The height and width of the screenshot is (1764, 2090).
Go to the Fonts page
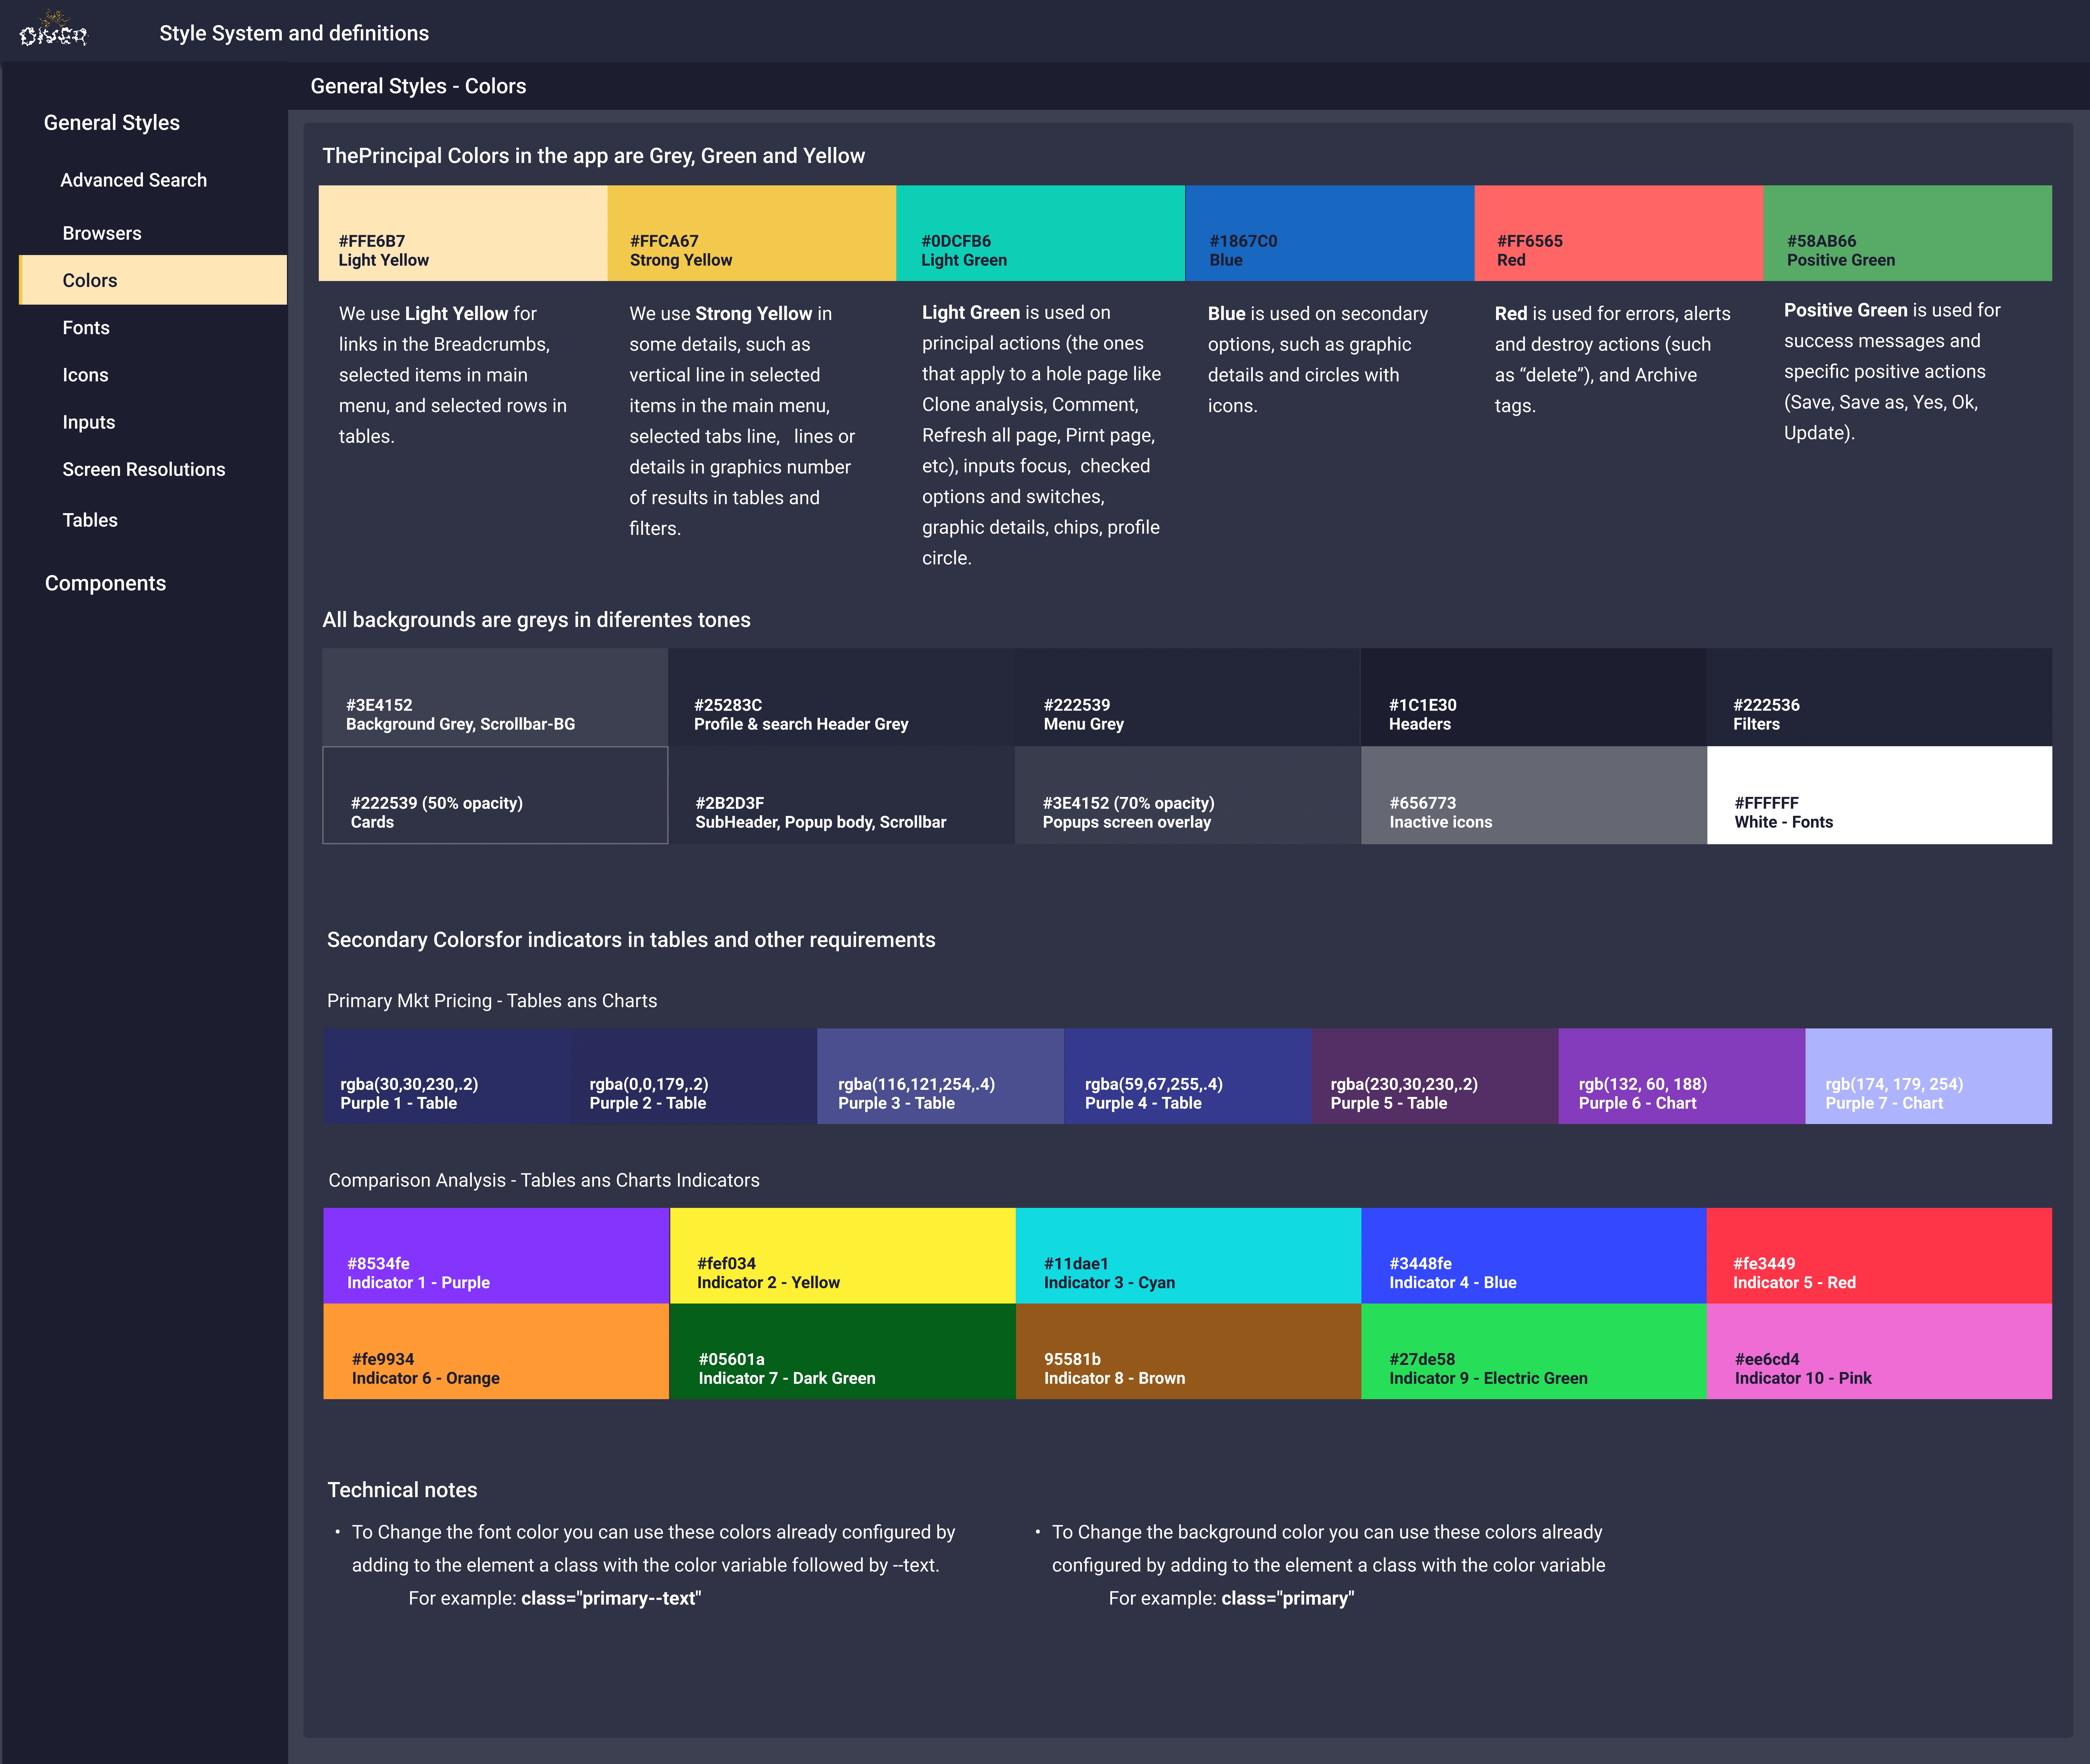[x=86, y=328]
